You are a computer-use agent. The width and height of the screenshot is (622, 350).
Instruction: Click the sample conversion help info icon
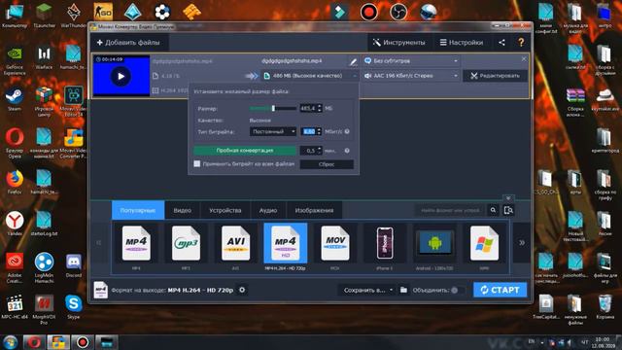347,151
